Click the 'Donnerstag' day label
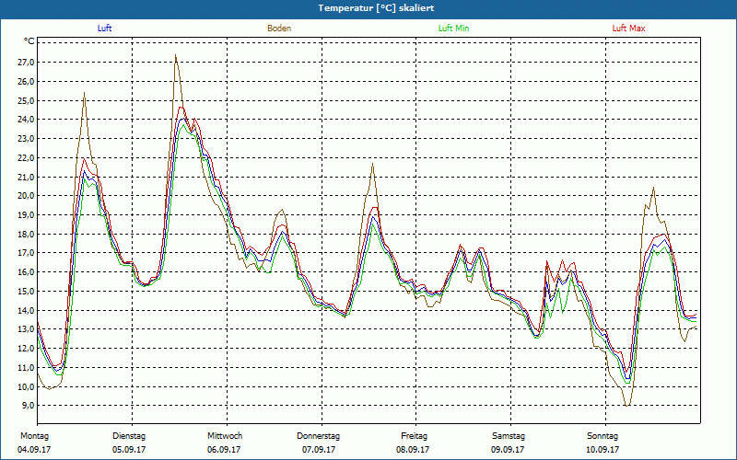This screenshot has width=737, height=460. coord(318,436)
